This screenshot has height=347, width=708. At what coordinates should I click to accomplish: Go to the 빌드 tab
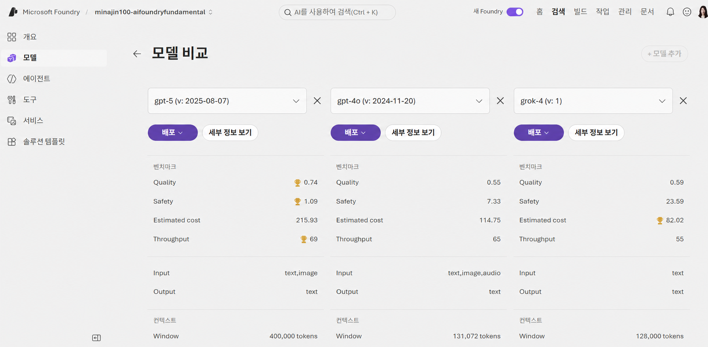click(x=580, y=12)
